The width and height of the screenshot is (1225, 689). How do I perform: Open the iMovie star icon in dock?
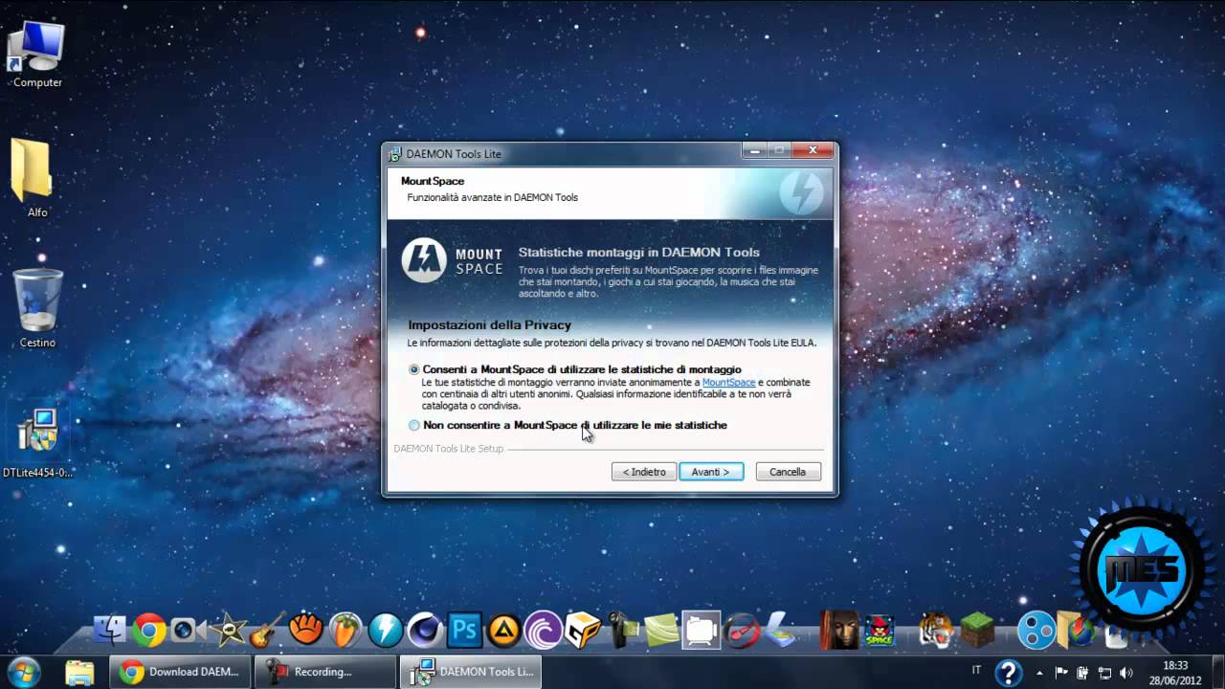[x=228, y=629]
